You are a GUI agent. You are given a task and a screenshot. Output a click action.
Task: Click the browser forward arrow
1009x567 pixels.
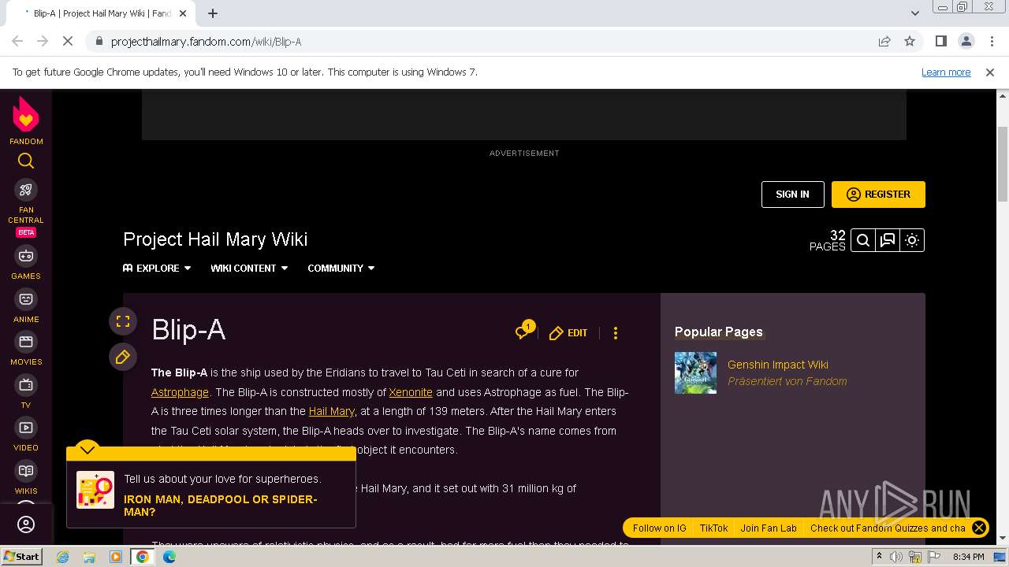[x=43, y=42]
